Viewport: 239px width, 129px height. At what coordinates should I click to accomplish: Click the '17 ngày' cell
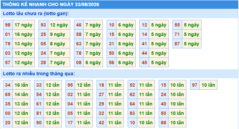click(x=24, y=25)
